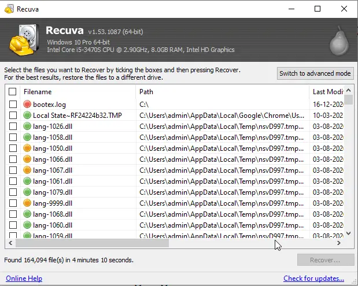This screenshot has height=286, width=358.
Task: Tick the select-all checkbox in header
Action: (x=13, y=92)
